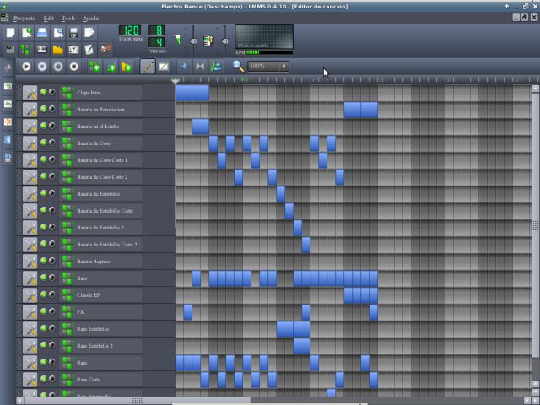Open the Ayuda menu
Viewport: 540px width, 405px height.
pyautogui.click(x=90, y=19)
